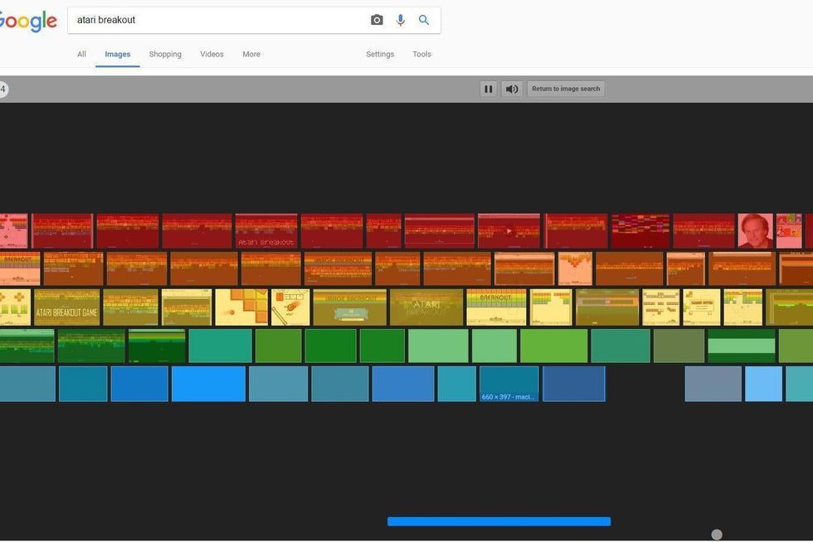Click the gray ball near the bottom

click(717, 535)
